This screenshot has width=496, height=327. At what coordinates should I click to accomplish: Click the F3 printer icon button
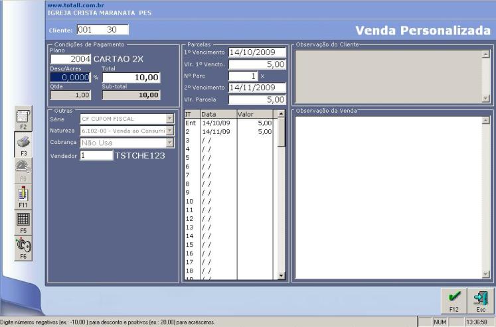coord(23,145)
